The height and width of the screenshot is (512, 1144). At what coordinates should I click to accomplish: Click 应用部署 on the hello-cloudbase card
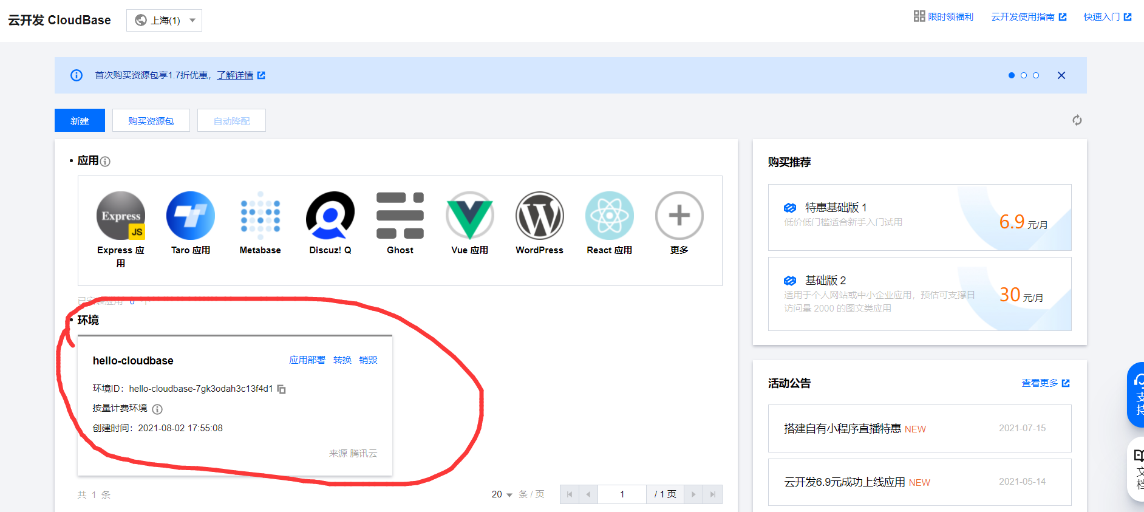[x=307, y=360]
